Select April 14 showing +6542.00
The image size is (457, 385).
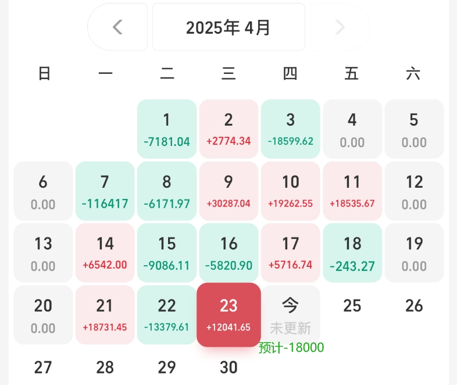coord(105,252)
